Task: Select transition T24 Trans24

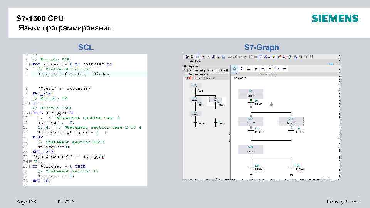Action: pyautogui.click(x=256, y=168)
